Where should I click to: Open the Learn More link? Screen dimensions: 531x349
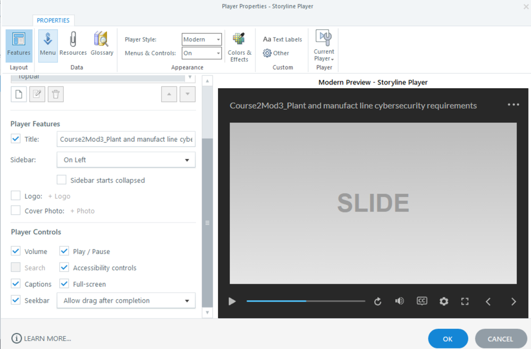[41, 338]
